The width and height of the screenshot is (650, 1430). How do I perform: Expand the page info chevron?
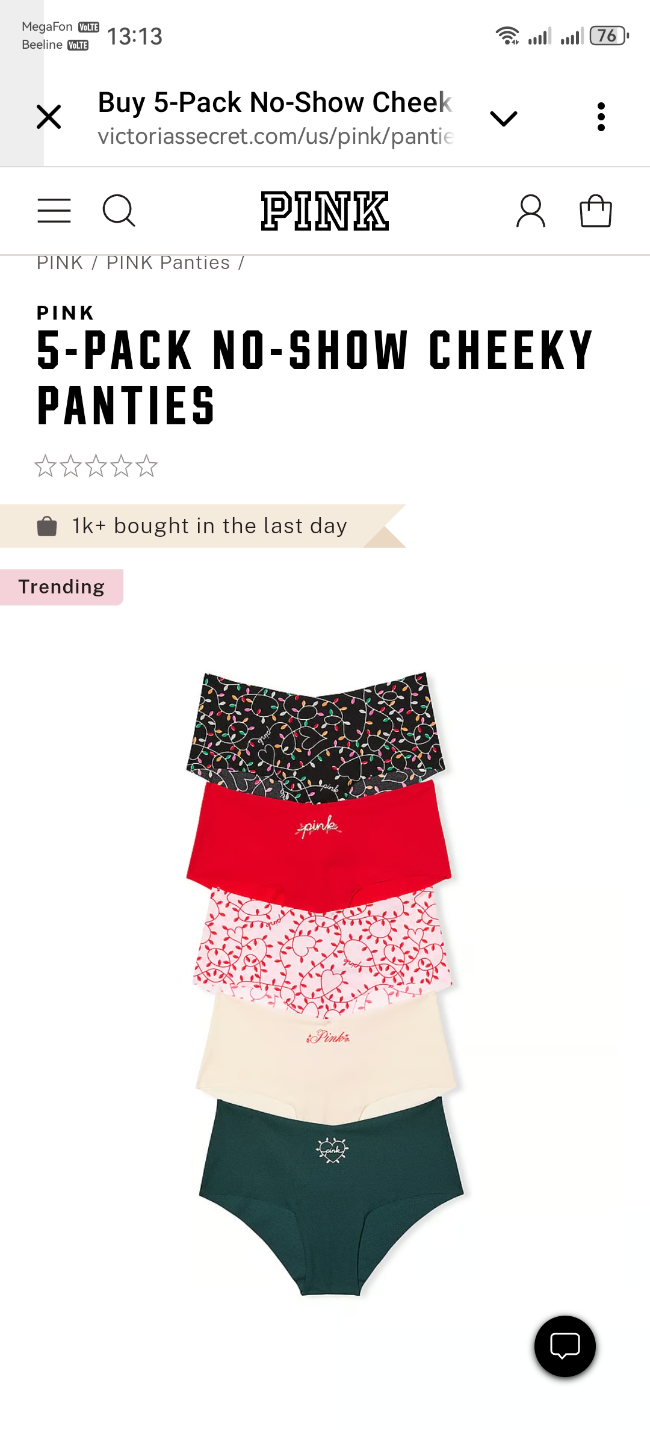504,119
